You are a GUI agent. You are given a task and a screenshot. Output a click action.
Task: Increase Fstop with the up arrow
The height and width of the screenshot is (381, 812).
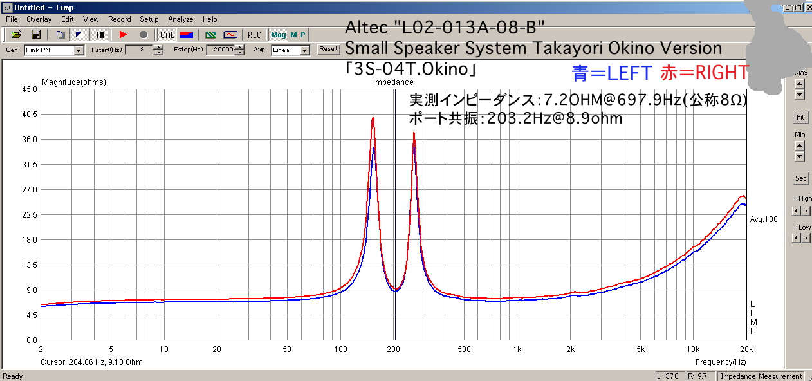tap(240, 47)
